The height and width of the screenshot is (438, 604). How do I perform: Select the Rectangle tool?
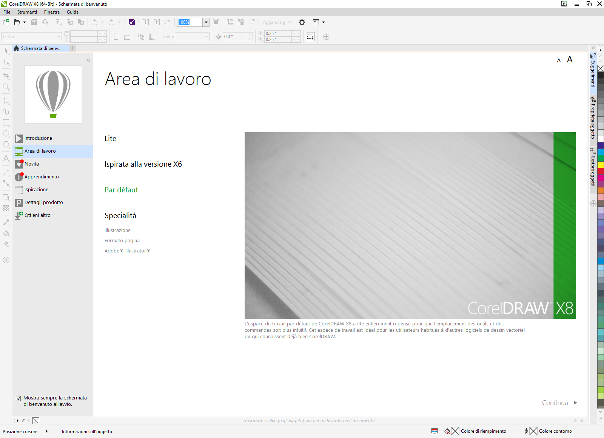pyautogui.click(x=6, y=122)
